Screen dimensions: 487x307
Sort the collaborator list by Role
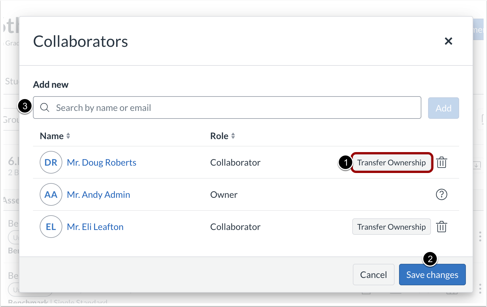pyautogui.click(x=222, y=136)
